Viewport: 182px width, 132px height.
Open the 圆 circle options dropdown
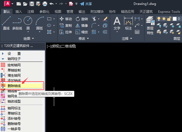point(28,32)
